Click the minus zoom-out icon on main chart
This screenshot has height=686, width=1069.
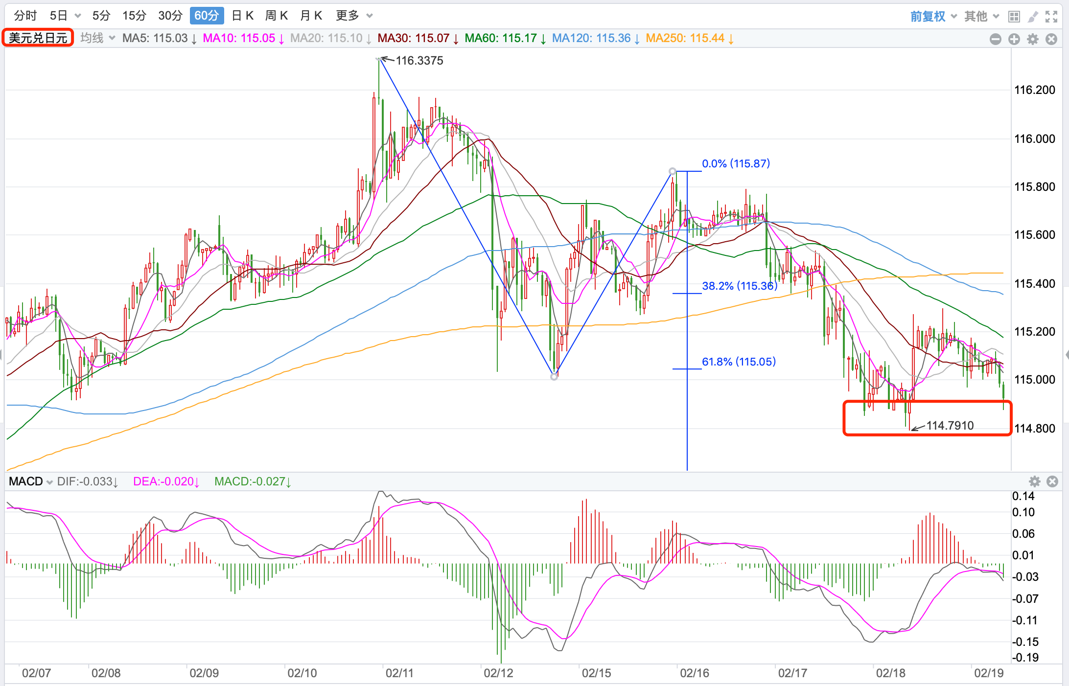pyautogui.click(x=996, y=39)
